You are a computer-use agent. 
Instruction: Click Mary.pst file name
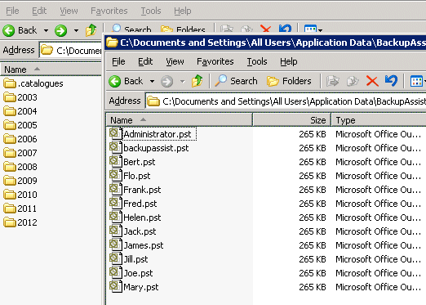coord(141,287)
